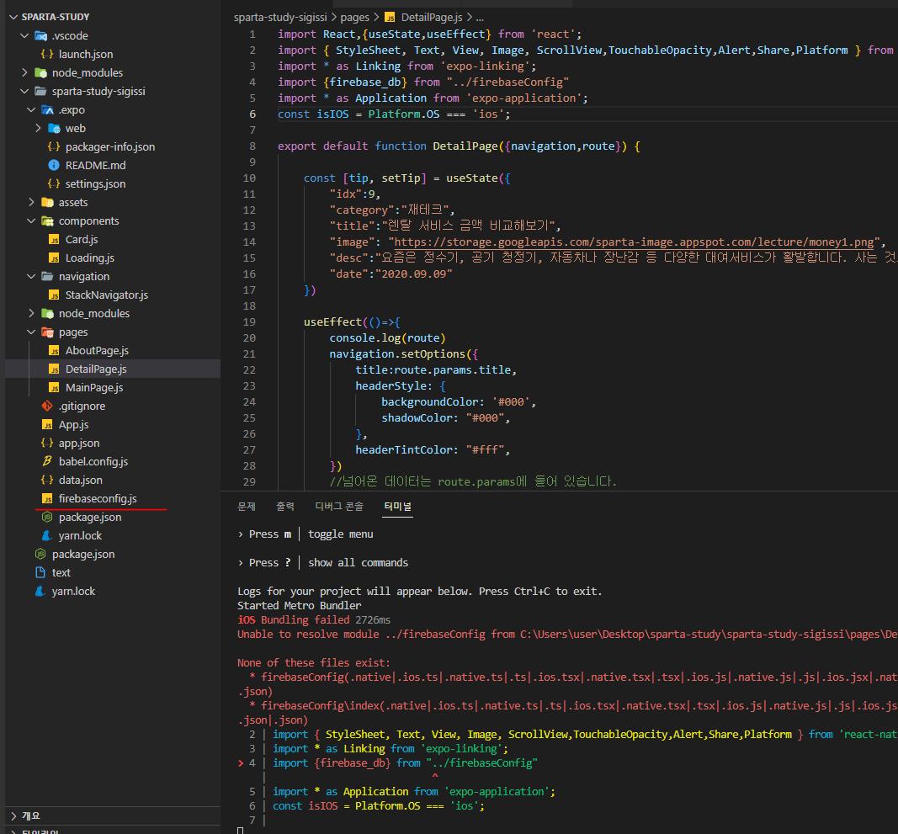Click the packager-info.json braces icon
Viewport: 898px width, 834px height.
[x=54, y=146]
